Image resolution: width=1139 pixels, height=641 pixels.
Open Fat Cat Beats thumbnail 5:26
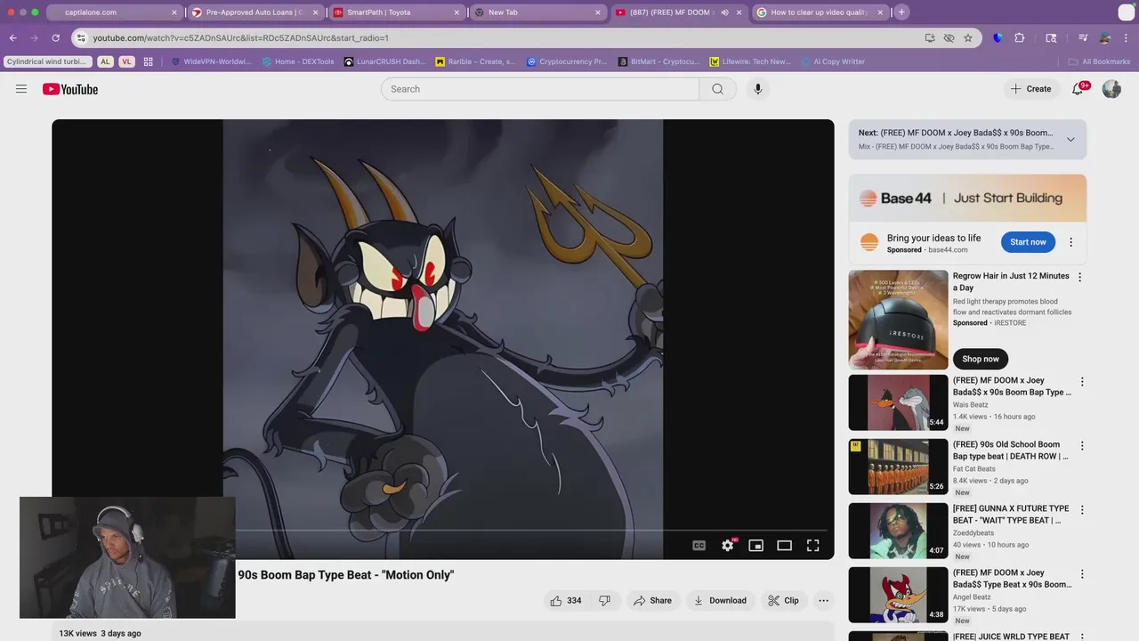click(x=898, y=467)
